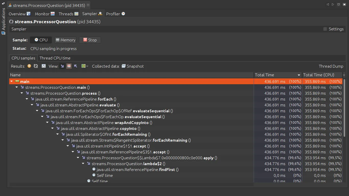349x196 pixels.
Task: Pause live results with the orange pause icon
Action: pyautogui.click(x=29, y=66)
